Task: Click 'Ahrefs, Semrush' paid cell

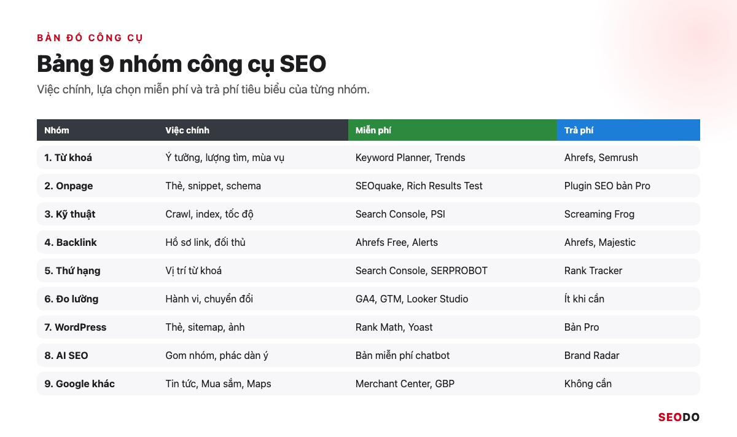Action: pyautogui.click(x=601, y=157)
